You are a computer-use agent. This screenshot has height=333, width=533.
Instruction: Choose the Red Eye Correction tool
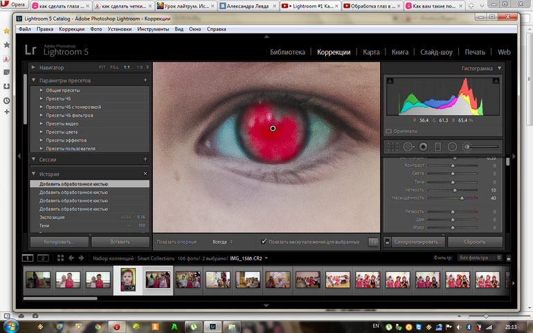tap(423, 147)
